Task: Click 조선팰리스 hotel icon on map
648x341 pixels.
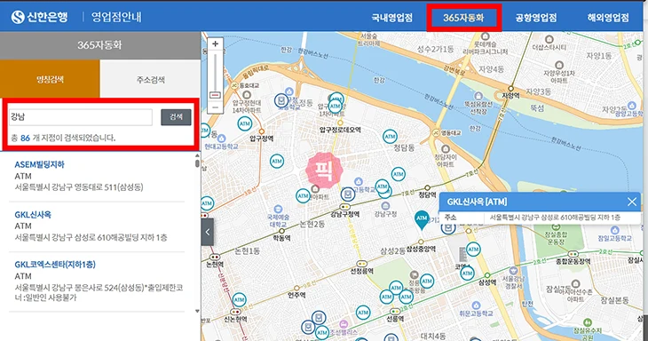Action: pyautogui.click(x=344, y=324)
